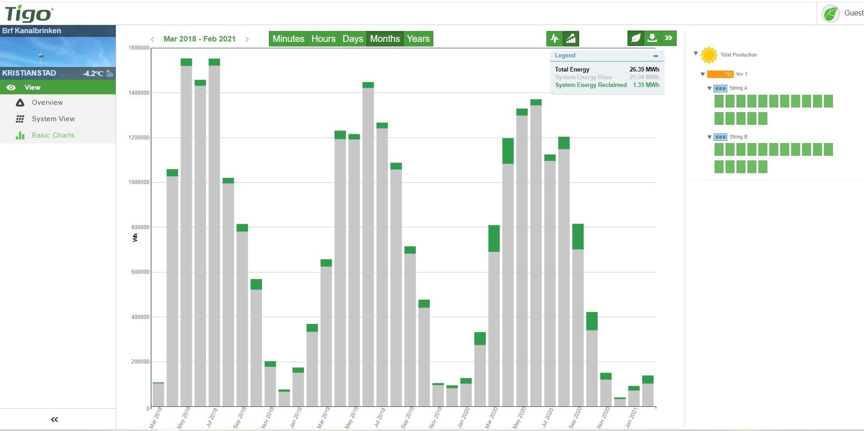Click the Total Production sun icon
The height and width of the screenshot is (431, 864).
pyautogui.click(x=709, y=55)
